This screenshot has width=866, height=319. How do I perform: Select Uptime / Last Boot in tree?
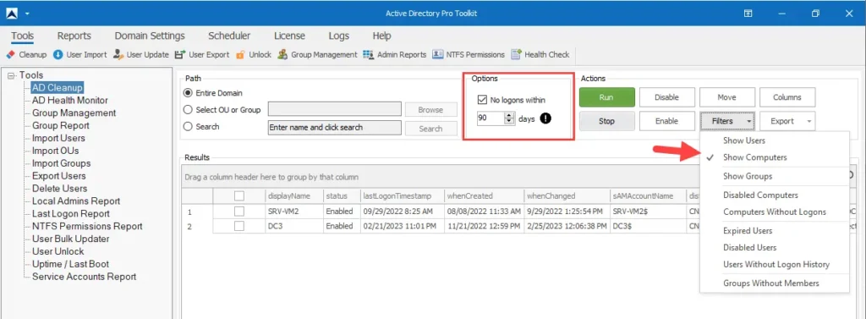pos(71,264)
